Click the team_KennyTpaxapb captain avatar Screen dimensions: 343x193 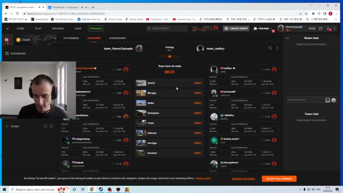(139, 48)
